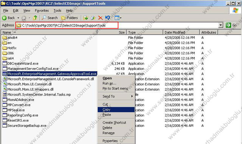Viewport: 242px width, 144px height.
Task: Click the Move To toolbar icon
Action: 85,18
